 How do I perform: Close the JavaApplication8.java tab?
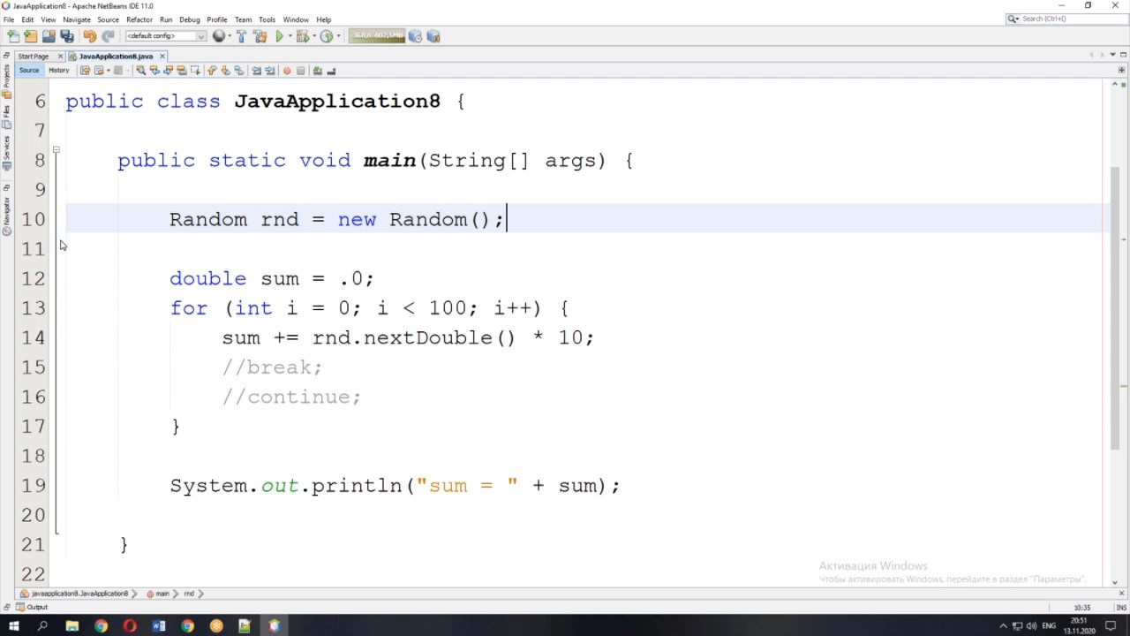tap(162, 57)
